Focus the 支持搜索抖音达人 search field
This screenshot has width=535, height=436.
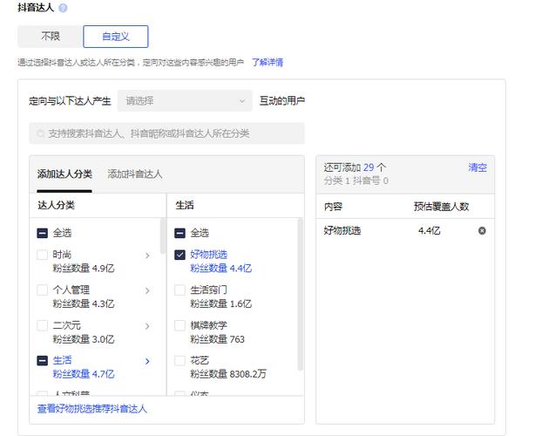tap(166, 133)
